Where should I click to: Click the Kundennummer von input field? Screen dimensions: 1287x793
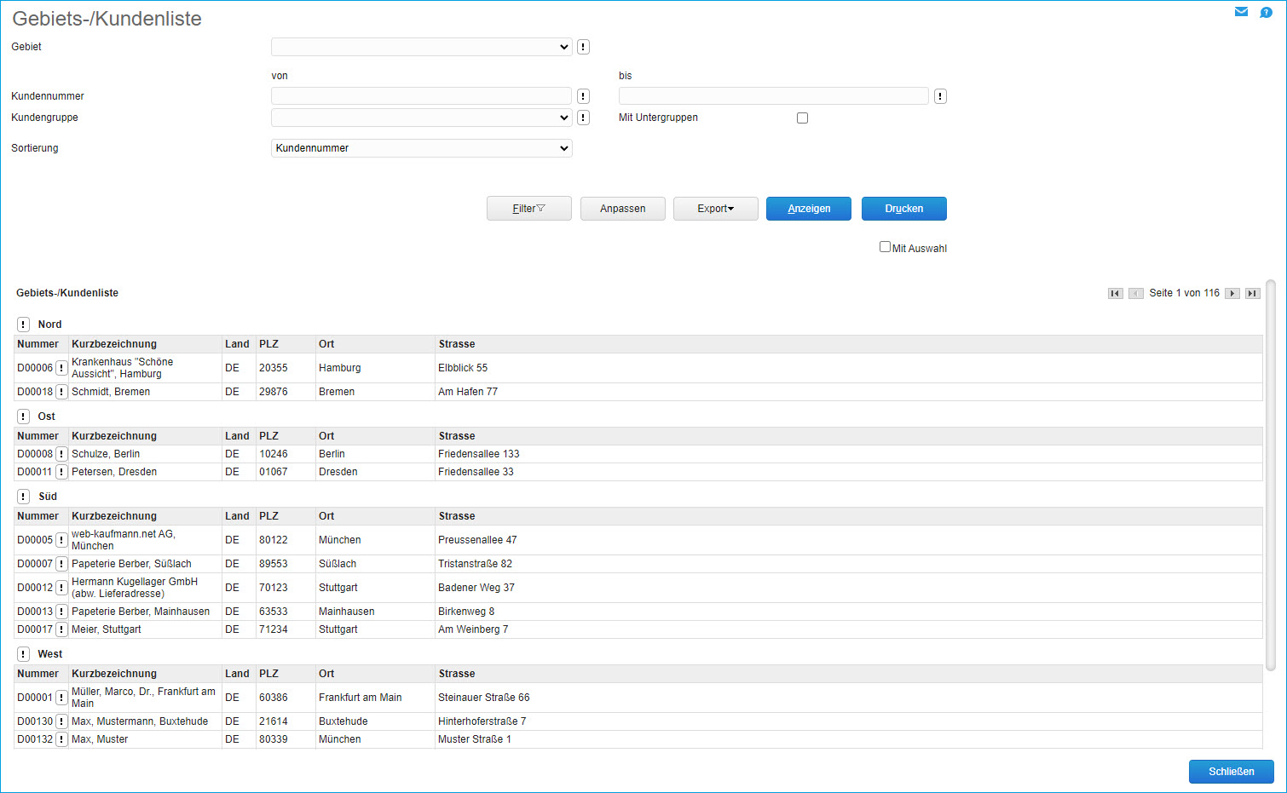pyautogui.click(x=421, y=96)
